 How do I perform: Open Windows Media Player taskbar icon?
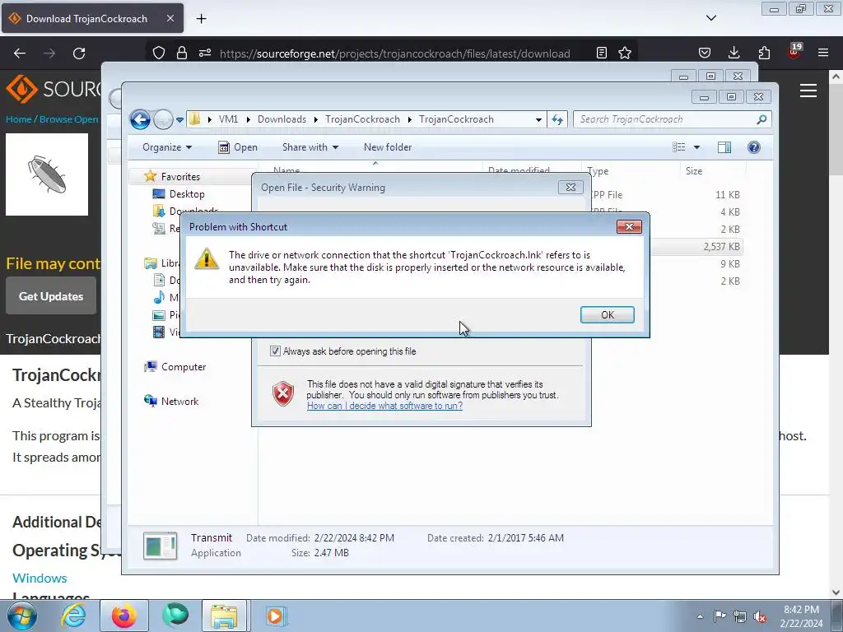coord(275,616)
